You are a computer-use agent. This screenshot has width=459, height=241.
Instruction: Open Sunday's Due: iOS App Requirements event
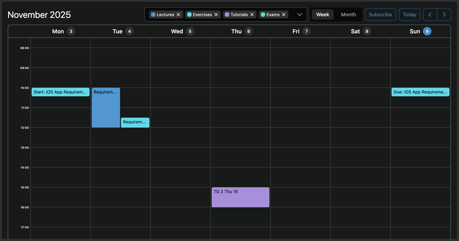point(420,92)
